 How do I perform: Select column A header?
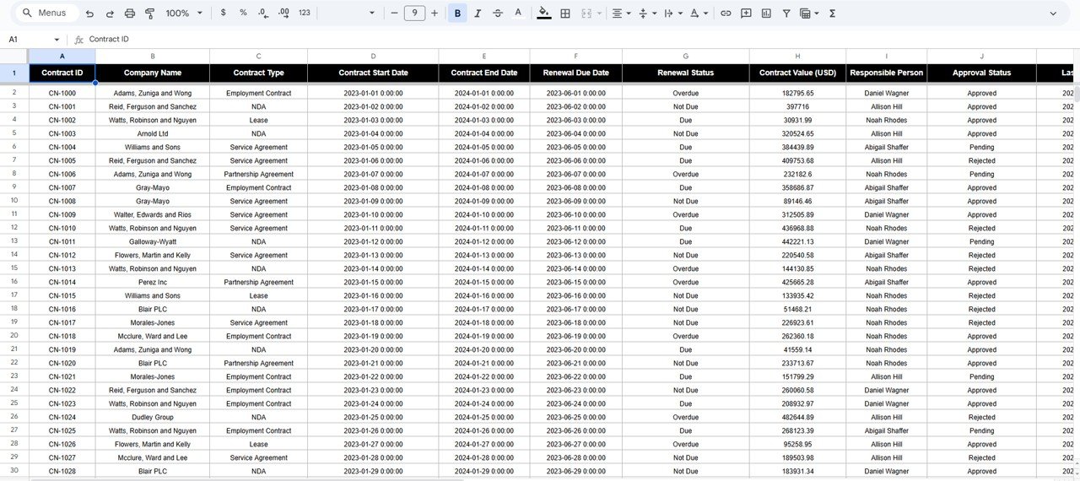[x=62, y=56]
